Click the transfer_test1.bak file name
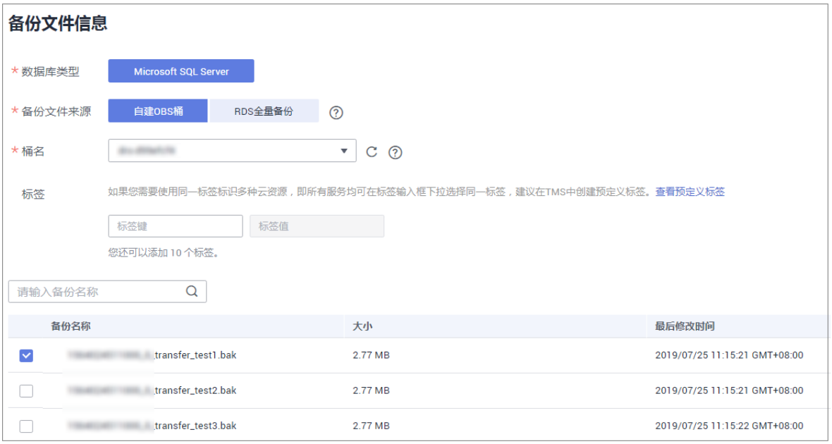The width and height of the screenshot is (832, 444). [195, 355]
